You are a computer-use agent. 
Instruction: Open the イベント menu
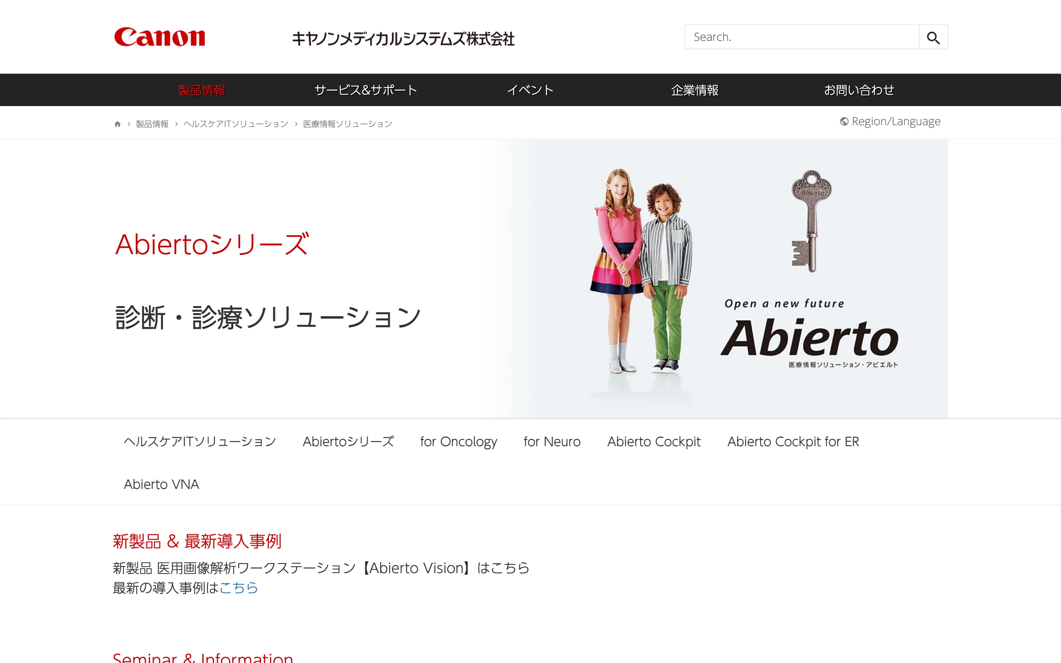tap(530, 90)
